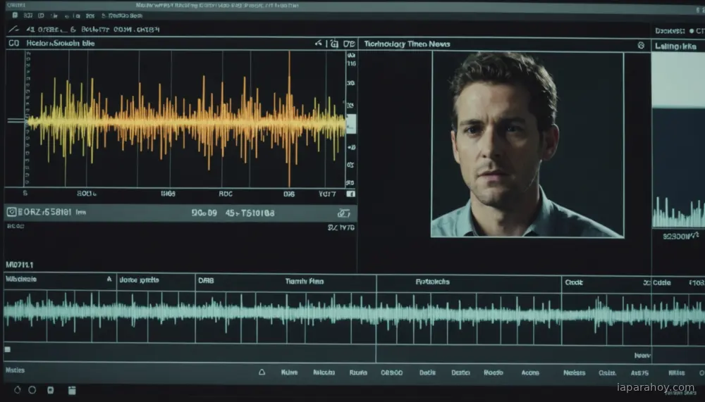The image size is (705, 402).
Task: Click the document icon at start of second toolbar row
Action: pos(15,15)
